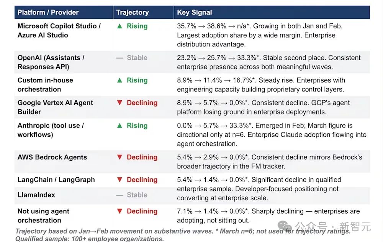The height and width of the screenshot is (242, 383).
Task: Click the green Rising arrow for Custom in-house orchestration
Action: (x=119, y=80)
